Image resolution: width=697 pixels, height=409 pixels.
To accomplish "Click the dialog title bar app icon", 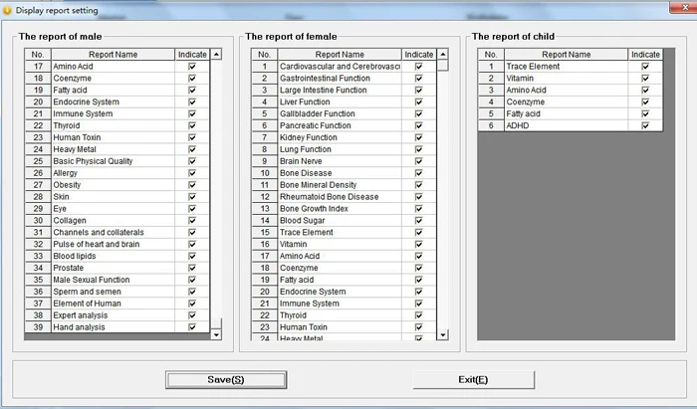I will 7,10.
